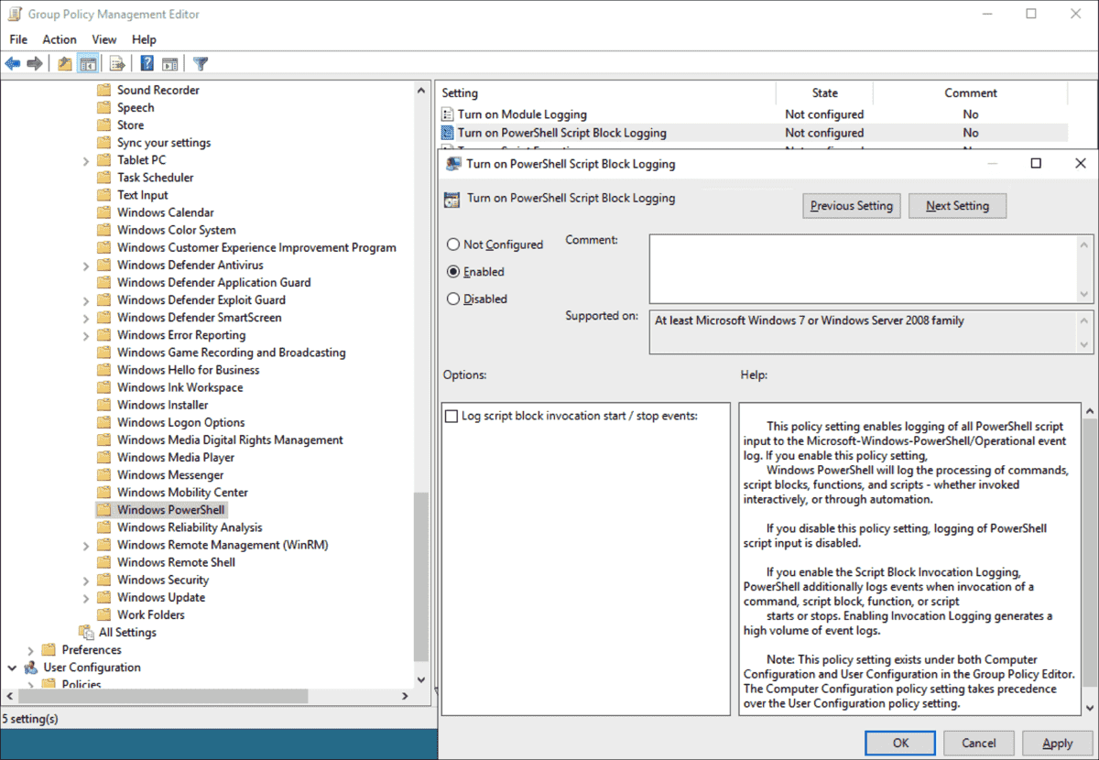Click the dialog title bar policy icon

(452, 164)
